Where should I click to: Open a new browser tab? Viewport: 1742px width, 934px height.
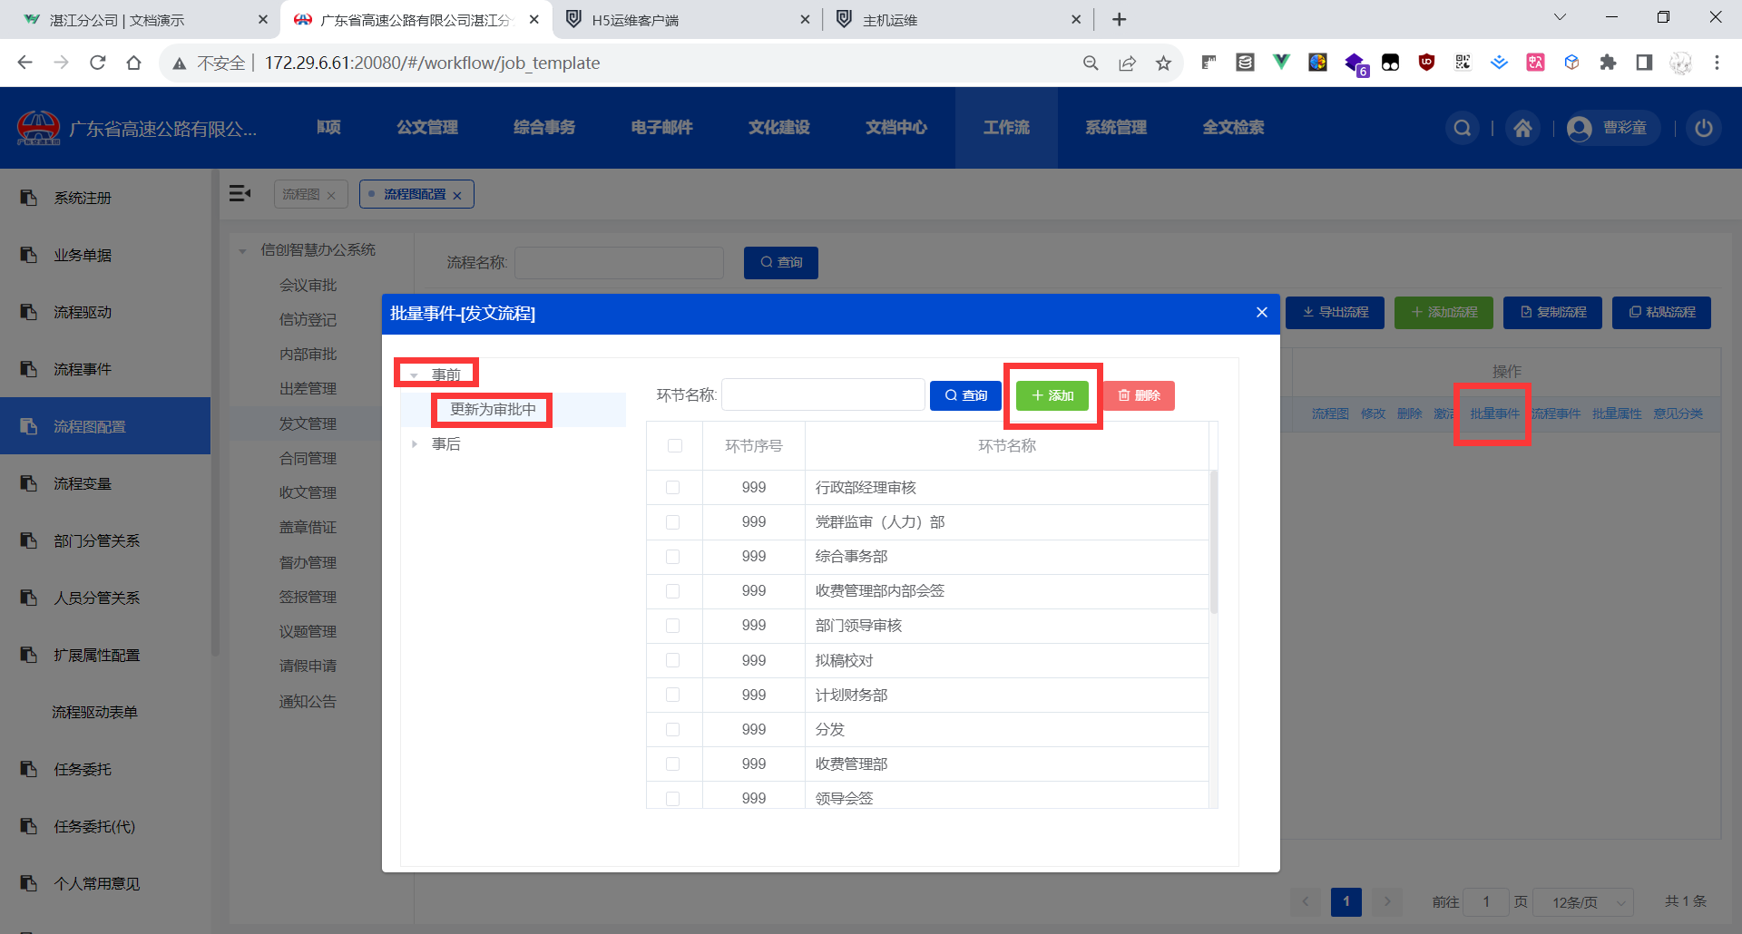[1120, 19]
